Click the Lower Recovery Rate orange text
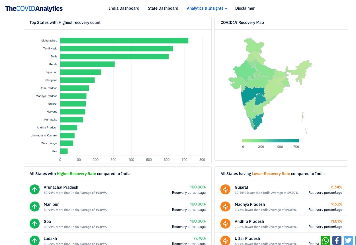Image resolution: width=356 pixels, height=245 pixels. point(271,174)
